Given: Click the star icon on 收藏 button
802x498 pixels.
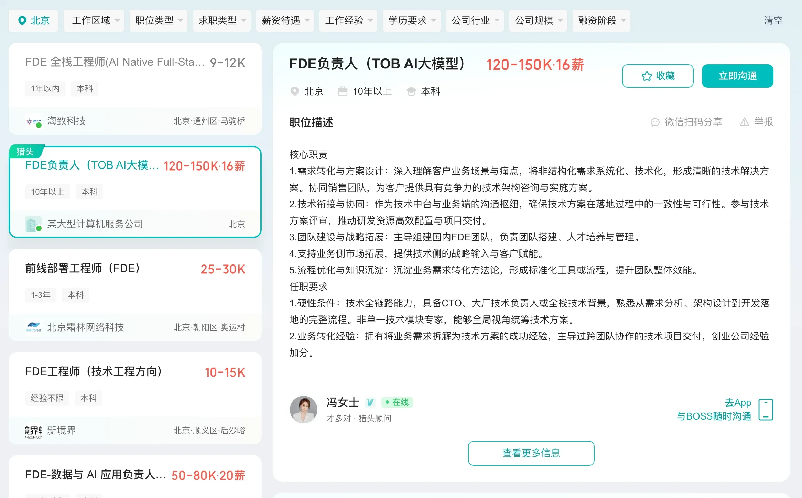Looking at the screenshot, I should coord(647,76).
